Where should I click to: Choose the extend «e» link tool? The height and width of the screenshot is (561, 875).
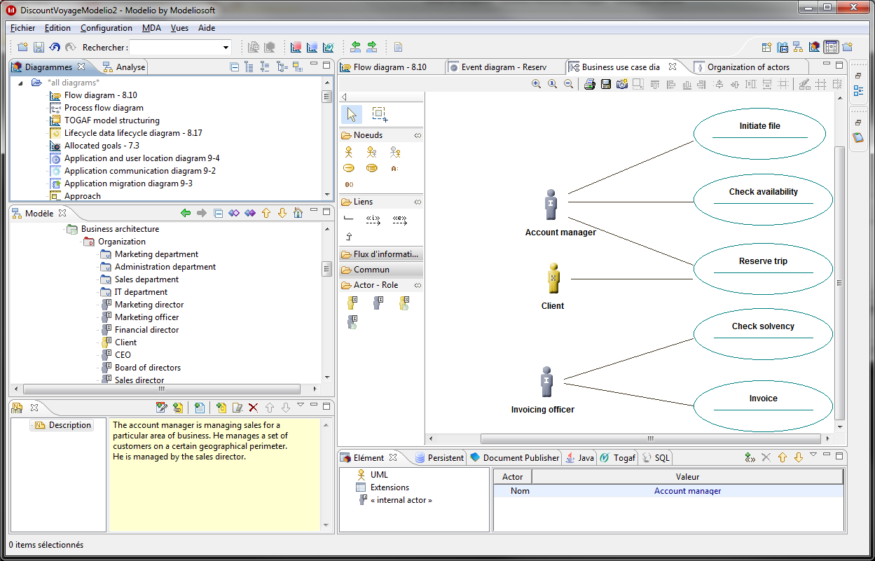tap(400, 219)
